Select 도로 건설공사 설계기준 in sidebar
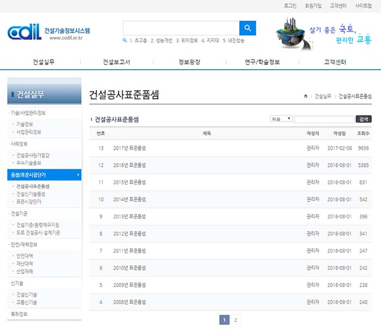Image resolution: width=381 pixels, height=330 pixels. [x=38, y=233]
